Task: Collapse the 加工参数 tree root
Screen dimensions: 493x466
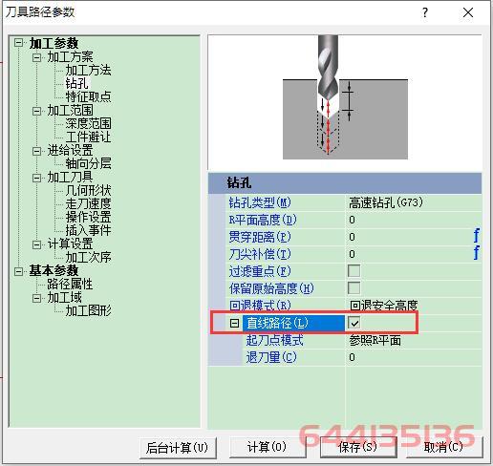Action: (19, 43)
